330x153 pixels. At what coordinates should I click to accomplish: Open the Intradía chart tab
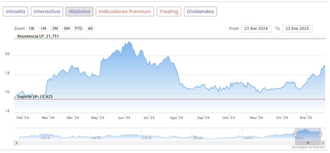click(16, 12)
